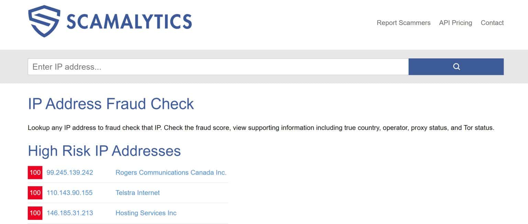The height and width of the screenshot is (224, 528).
Task: Click the SCAMALYTICS wordmark text
Action: (x=129, y=22)
